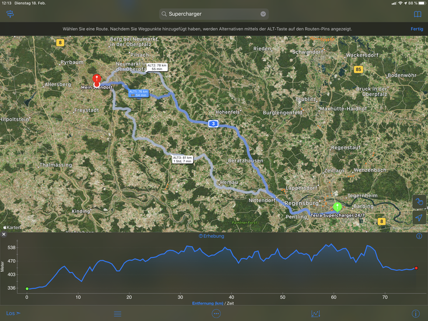The width and height of the screenshot is (428, 321).
Task: Click the locate-me arrow button
Action: point(419,218)
